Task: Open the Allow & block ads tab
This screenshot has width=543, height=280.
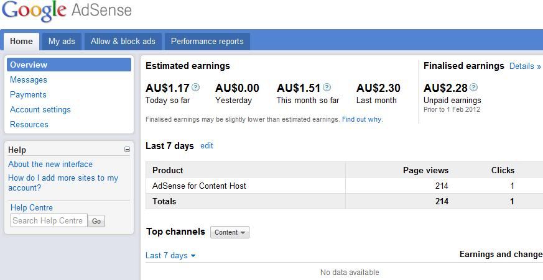Action: click(x=123, y=42)
